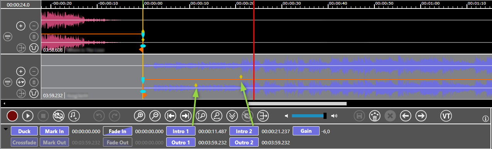
Task: Click the previous left arrow icon
Action: 405,115
